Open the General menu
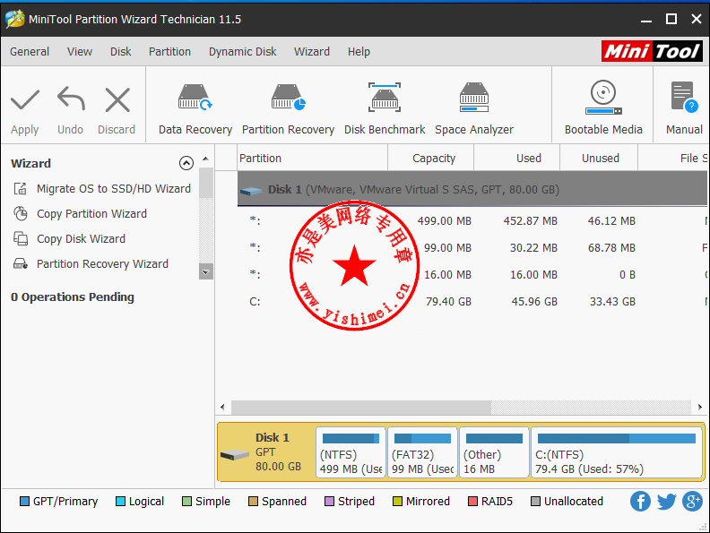The height and width of the screenshot is (533, 710). click(x=30, y=52)
